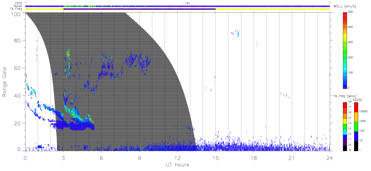Click the 10000 noise legend label
Screen dimensions: 371x171
coord(363,111)
